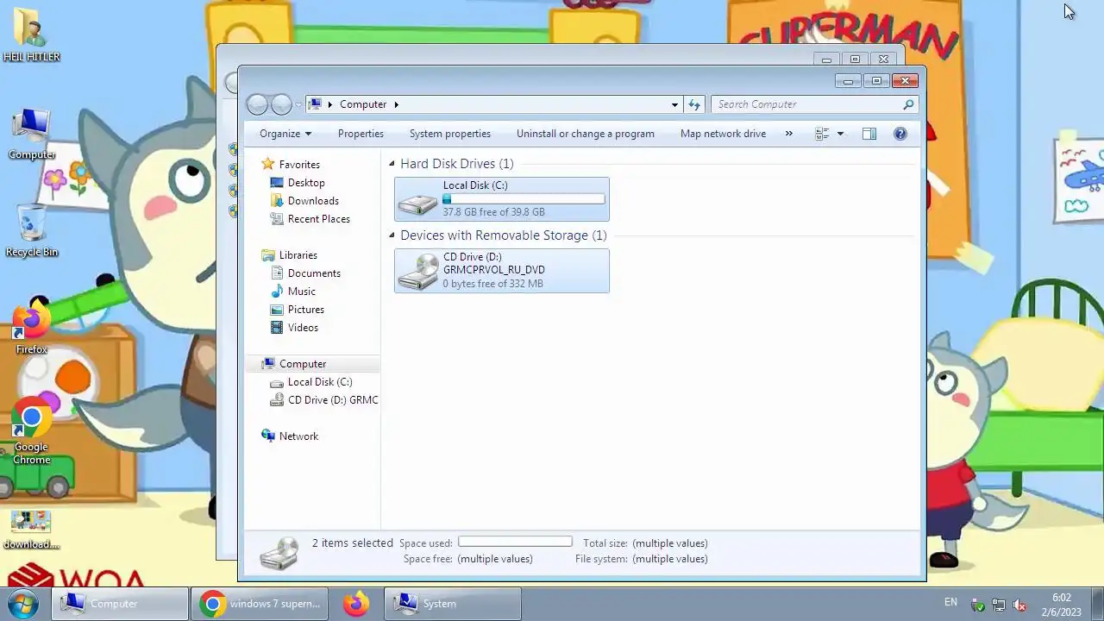This screenshot has height=621, width=1104.
Task: Show more commands with the double chevron
Action: (788, 134)
